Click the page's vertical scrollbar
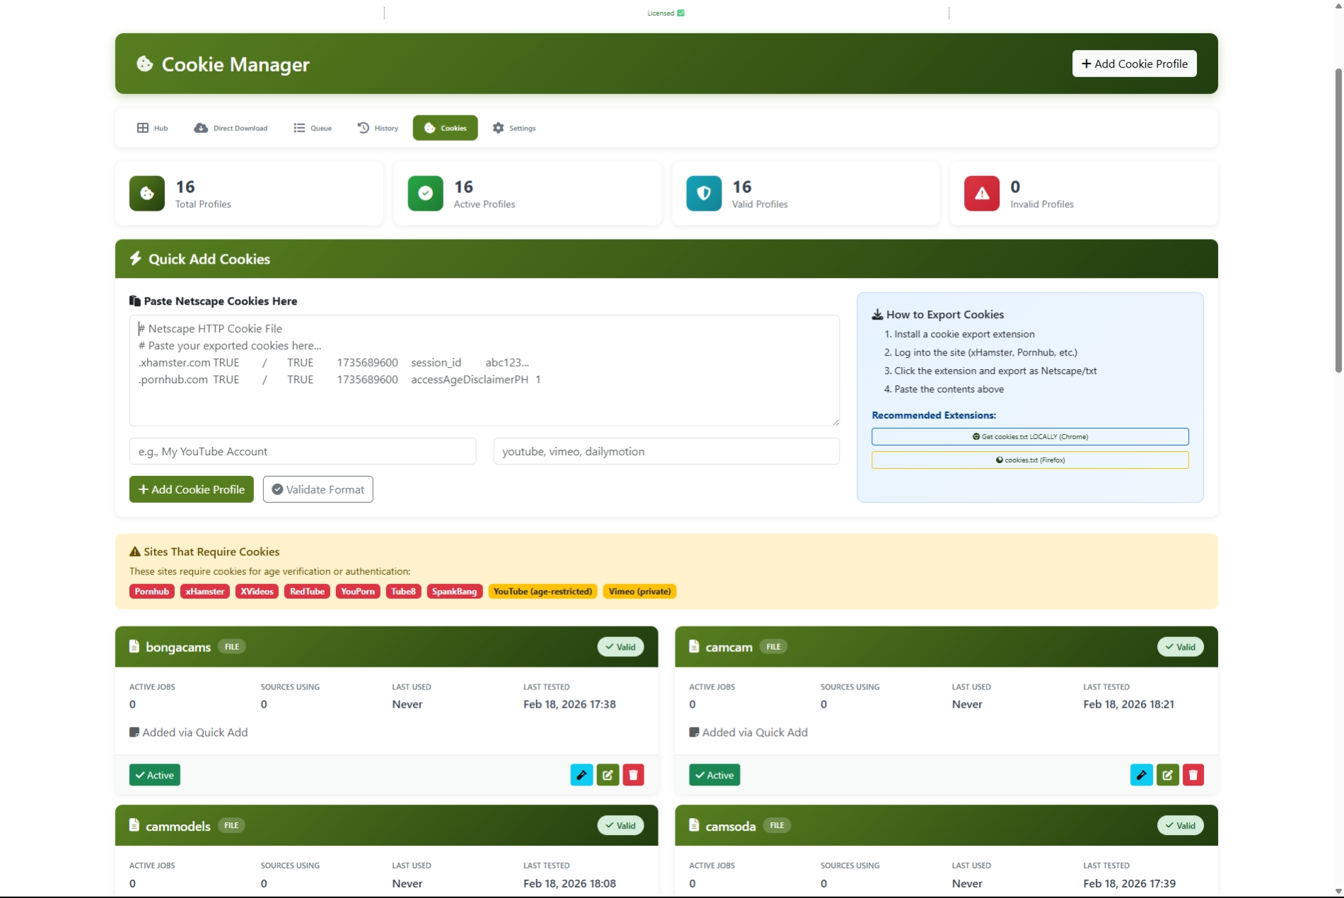 tap(1338, 221)
